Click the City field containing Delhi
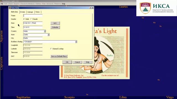The image size is (177, 99). (33, 38)
